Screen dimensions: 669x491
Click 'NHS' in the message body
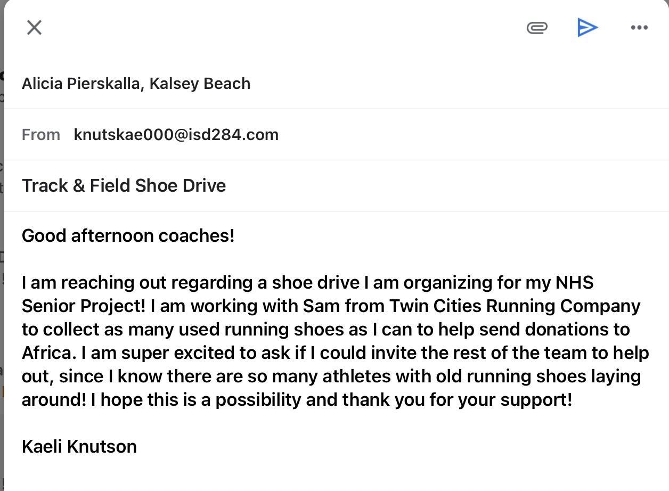pos(574,283)
